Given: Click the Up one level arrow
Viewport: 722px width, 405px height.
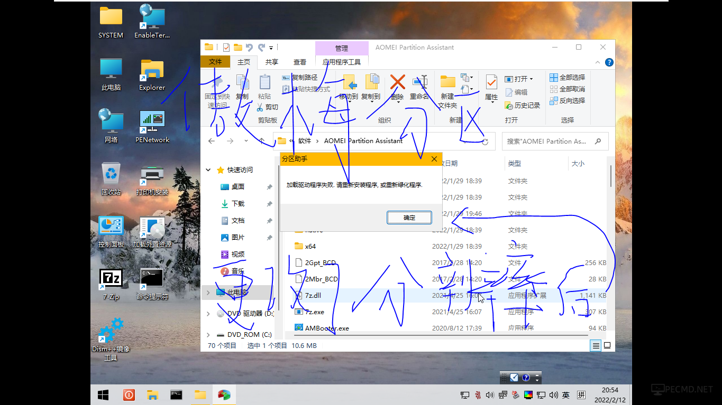Looking at the screenshot, I should click(x=261, y=141).
